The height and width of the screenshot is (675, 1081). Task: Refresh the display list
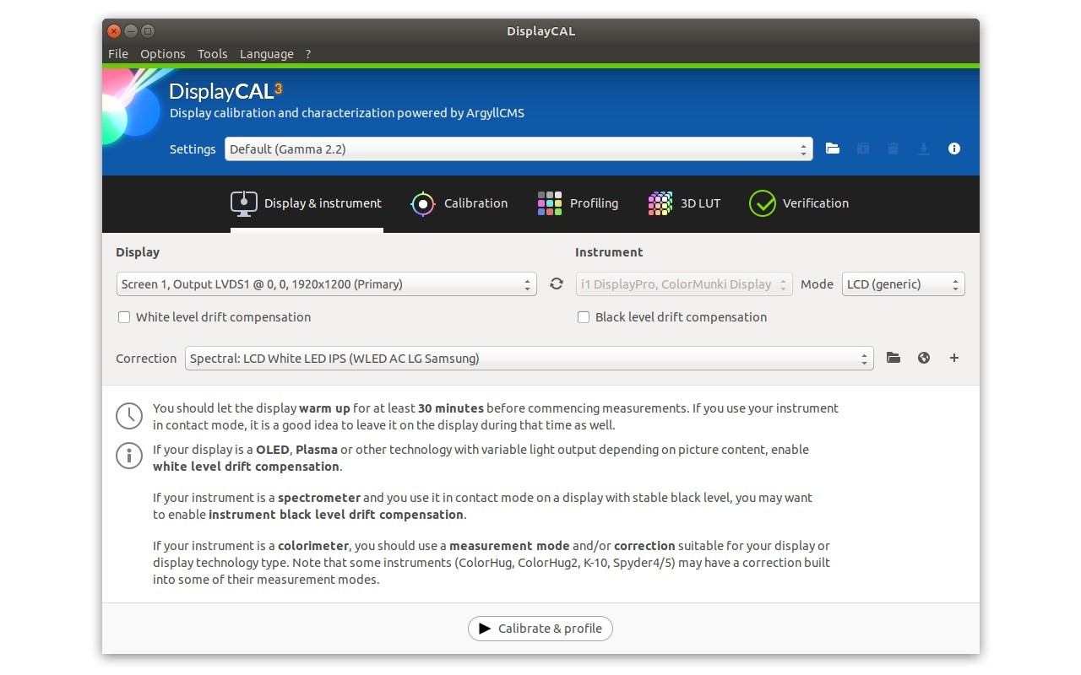coord(556,284)
